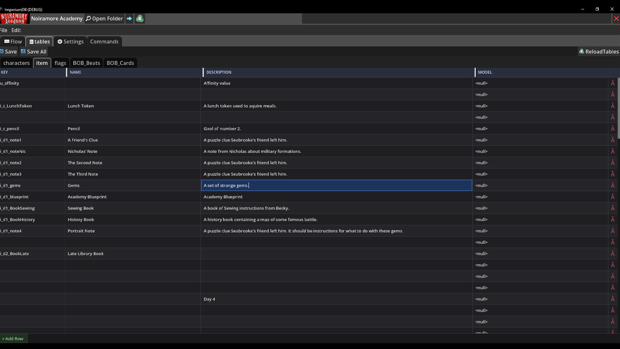Click the delete icon on The Second Note row

613,162
